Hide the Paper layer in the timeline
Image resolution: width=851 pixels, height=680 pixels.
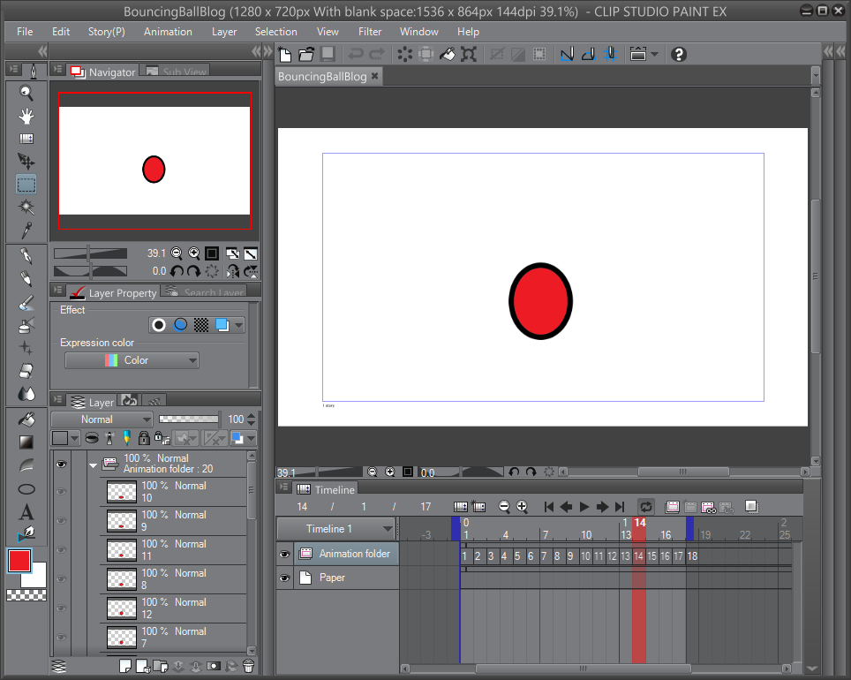(x=284, y=578)
